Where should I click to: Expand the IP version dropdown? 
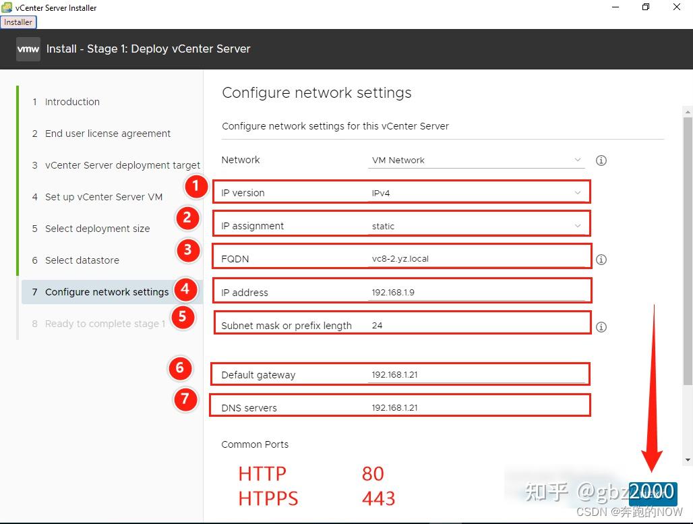coord(476,193)
